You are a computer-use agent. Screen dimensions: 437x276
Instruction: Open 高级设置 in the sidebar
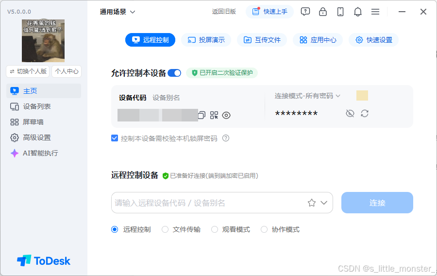point(44,138)
